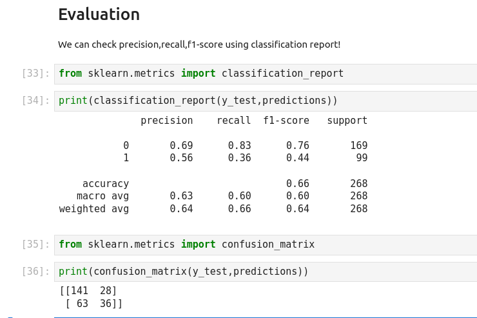This screenshot has width=477, height=318.
Task: Focus the print confusion_matrix code cell
Action: 264,272
